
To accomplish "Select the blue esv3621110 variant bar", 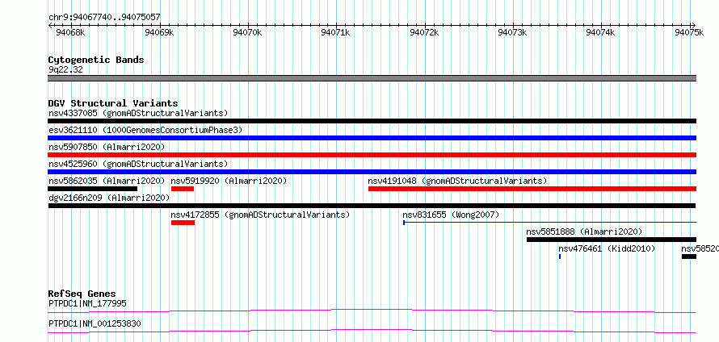I will point(372,138).
